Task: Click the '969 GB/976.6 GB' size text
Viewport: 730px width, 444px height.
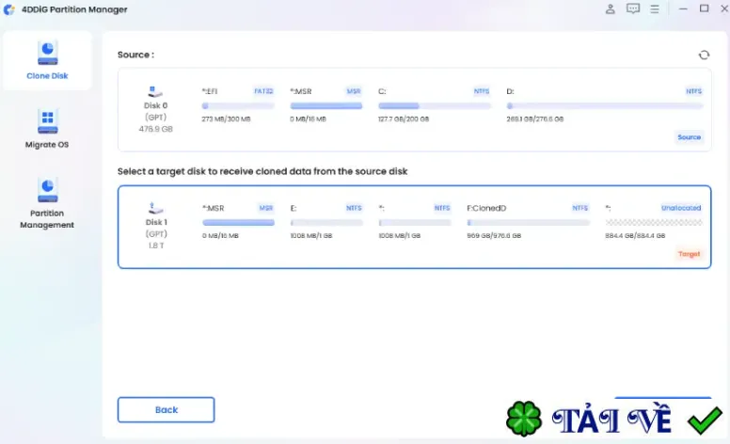Action: coord(494,236)
